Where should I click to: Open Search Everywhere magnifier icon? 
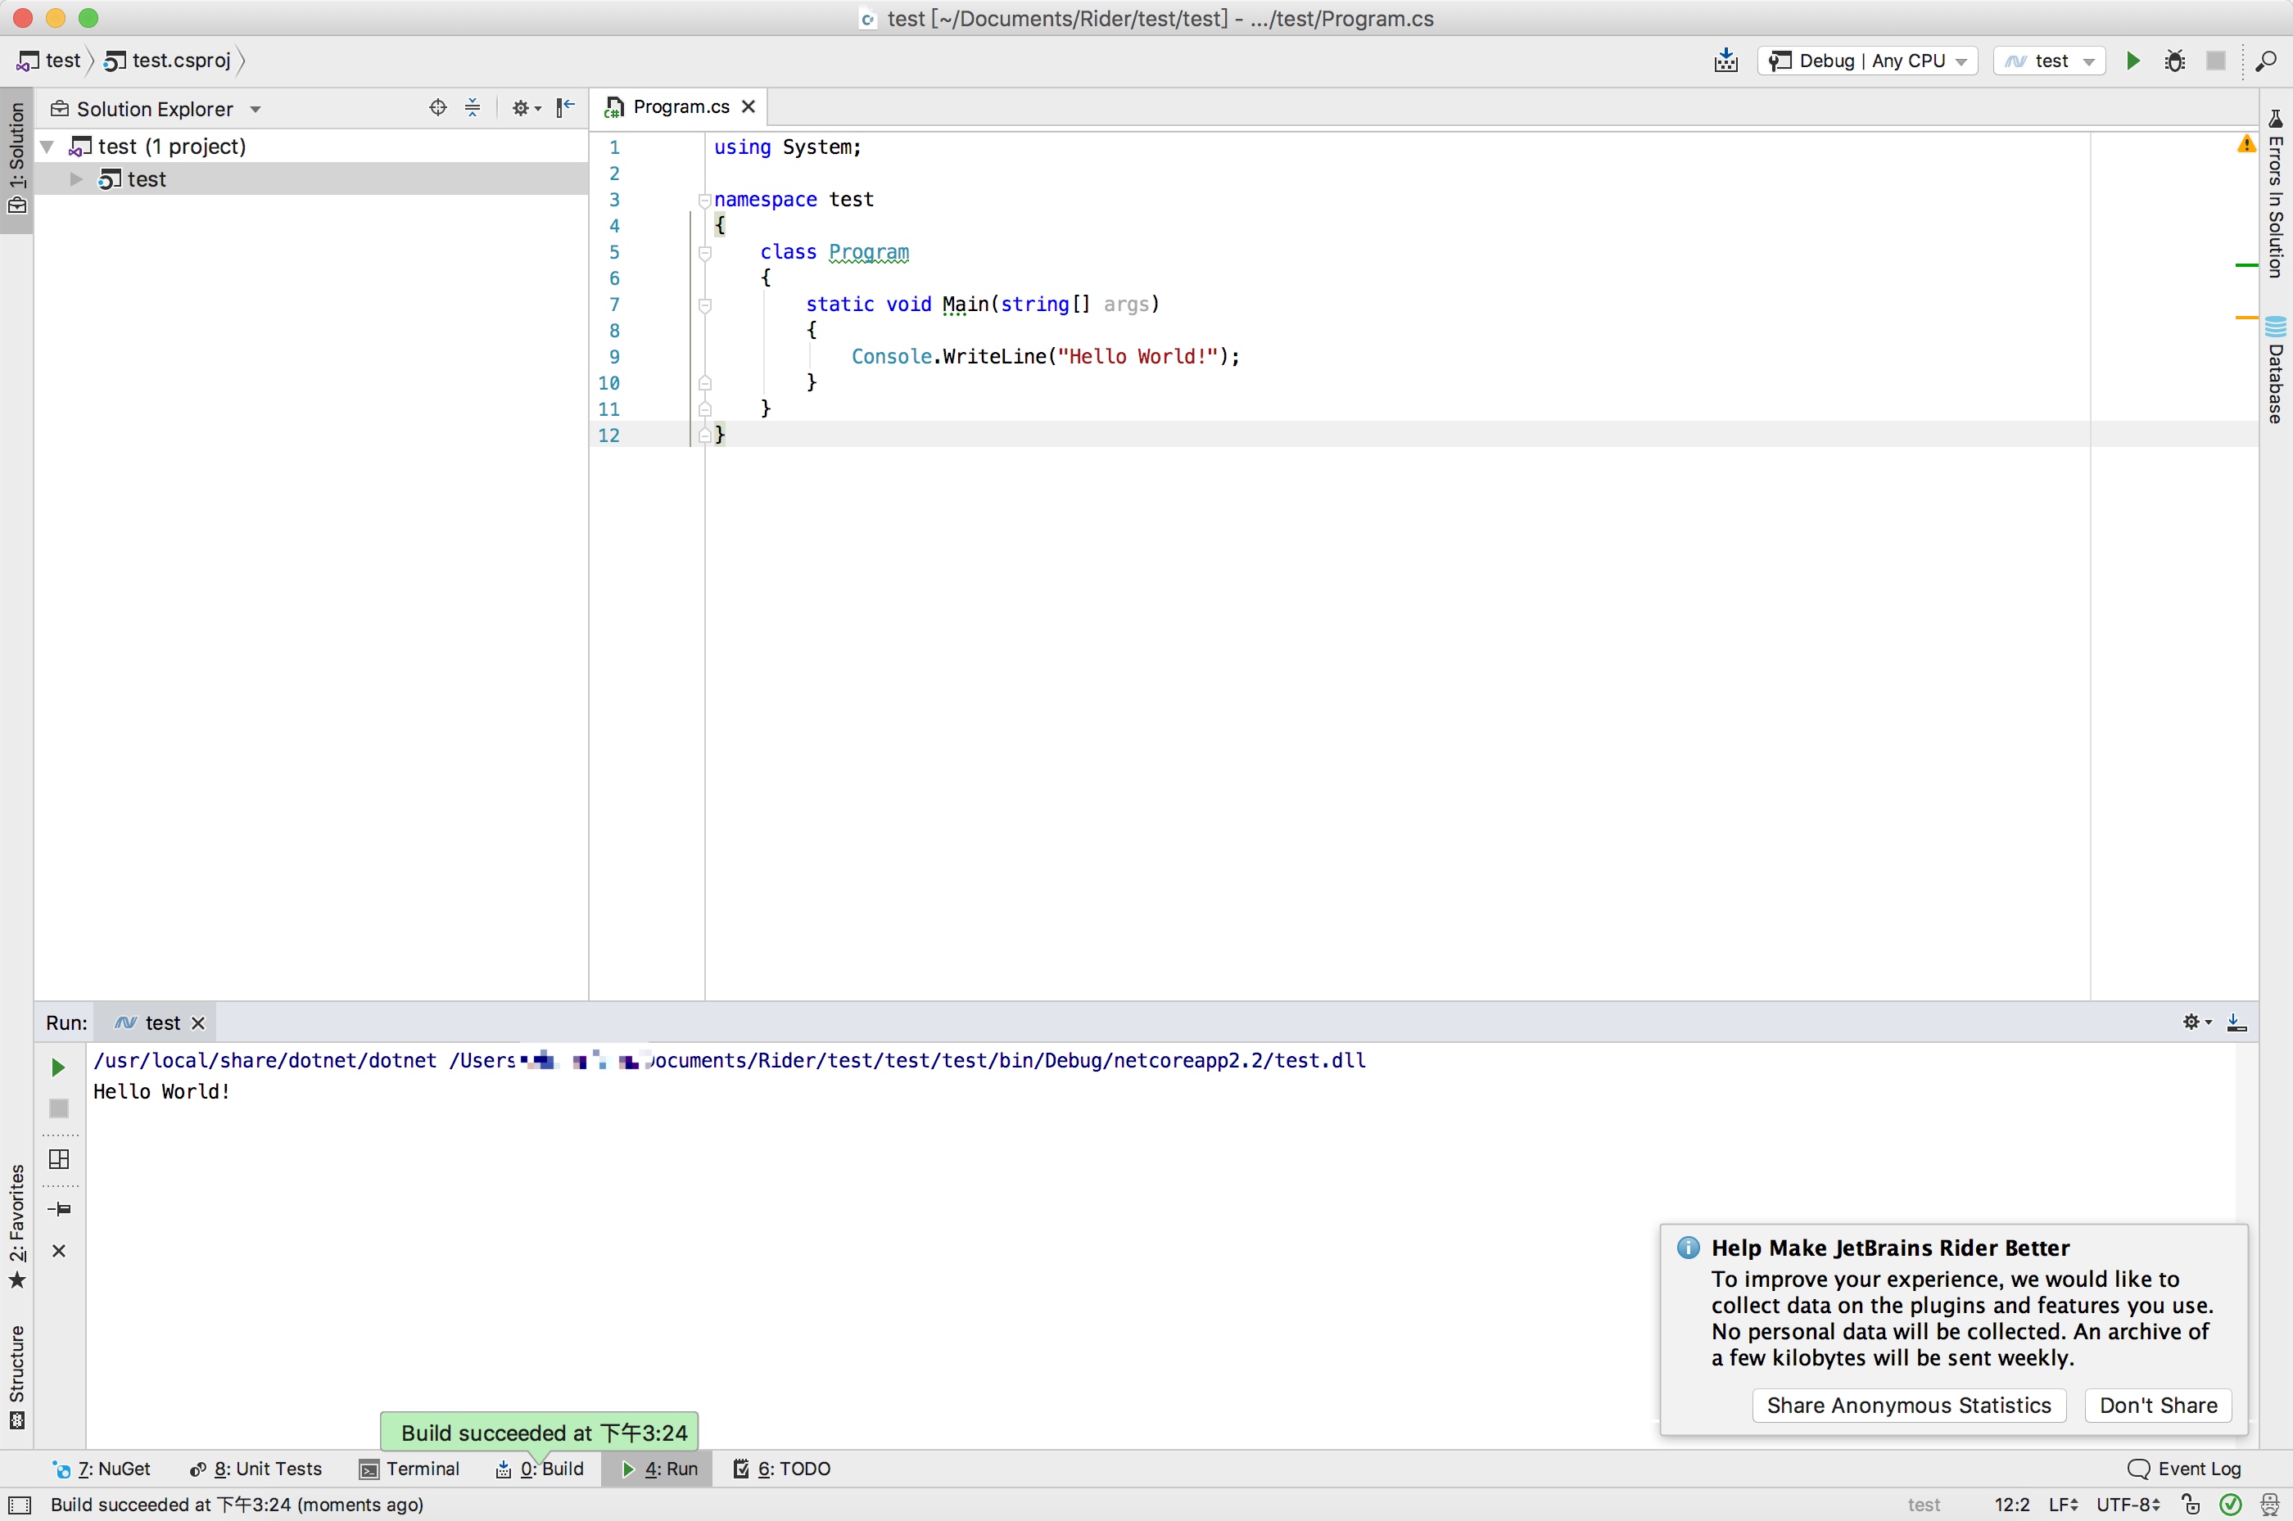(x=2266, y=60)
